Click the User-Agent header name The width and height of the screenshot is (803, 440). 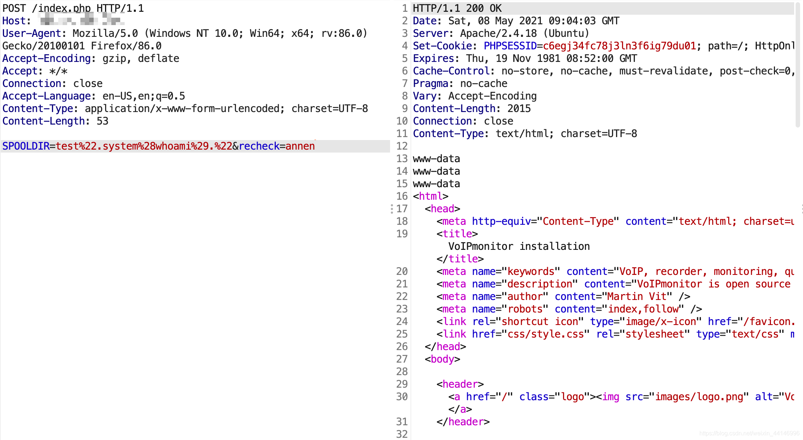[31, 33]
